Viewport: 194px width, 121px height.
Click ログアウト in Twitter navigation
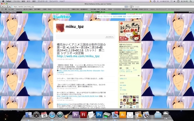point(136,17)
